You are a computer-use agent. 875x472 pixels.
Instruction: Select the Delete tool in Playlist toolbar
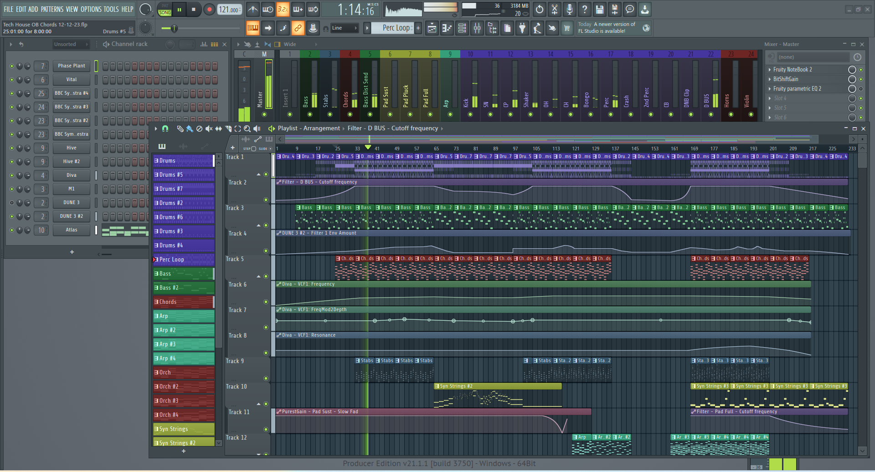(199, 128)
